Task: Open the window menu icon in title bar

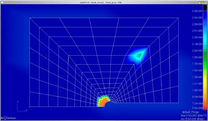Action: (2, 2)
